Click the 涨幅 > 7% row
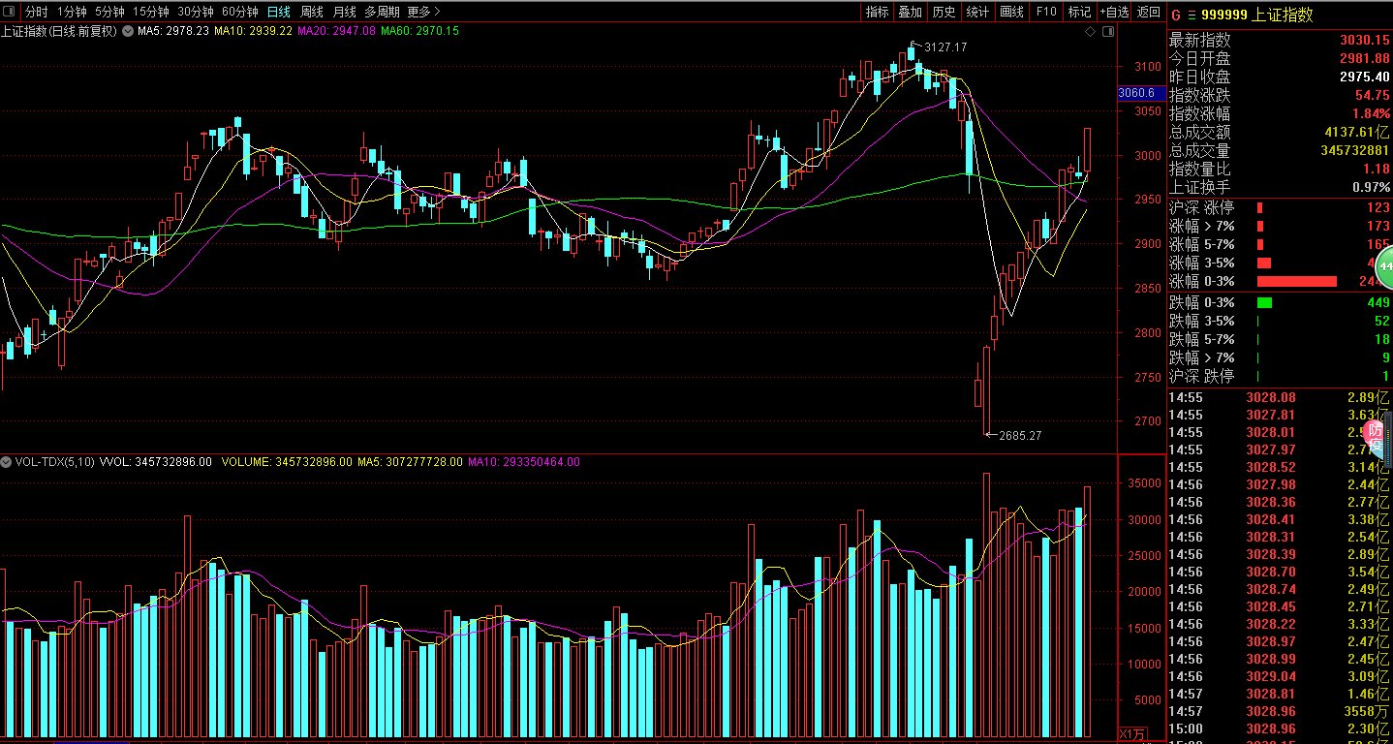Screen dimensions: 1393x744 (x=1280, y=226)
